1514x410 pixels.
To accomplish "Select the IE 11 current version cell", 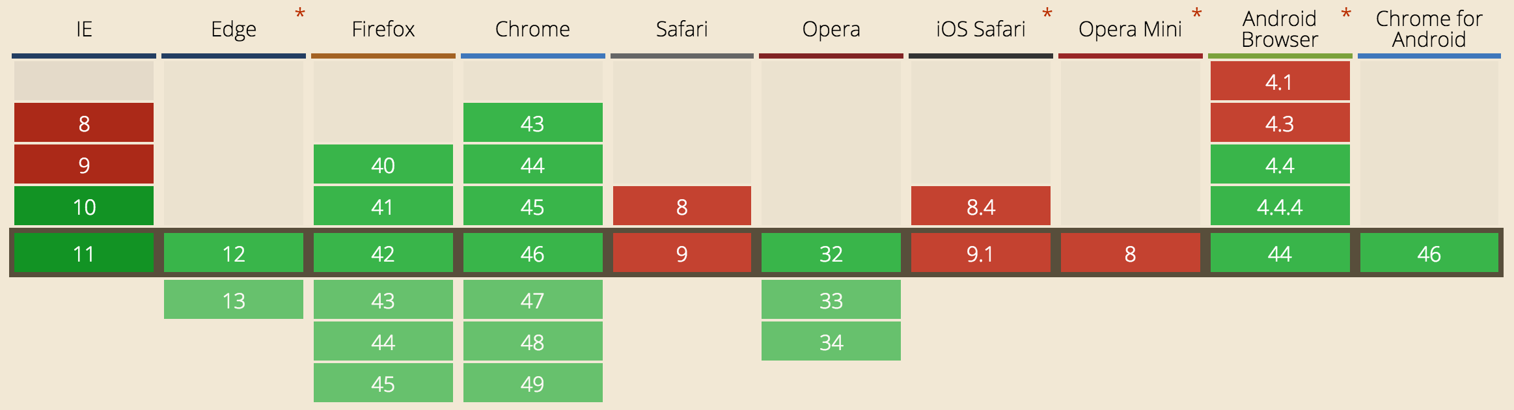I will tap(84, 253).
